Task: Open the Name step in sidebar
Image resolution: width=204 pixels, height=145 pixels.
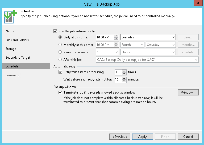Action: pyautogui.click(x=10, y=31)
